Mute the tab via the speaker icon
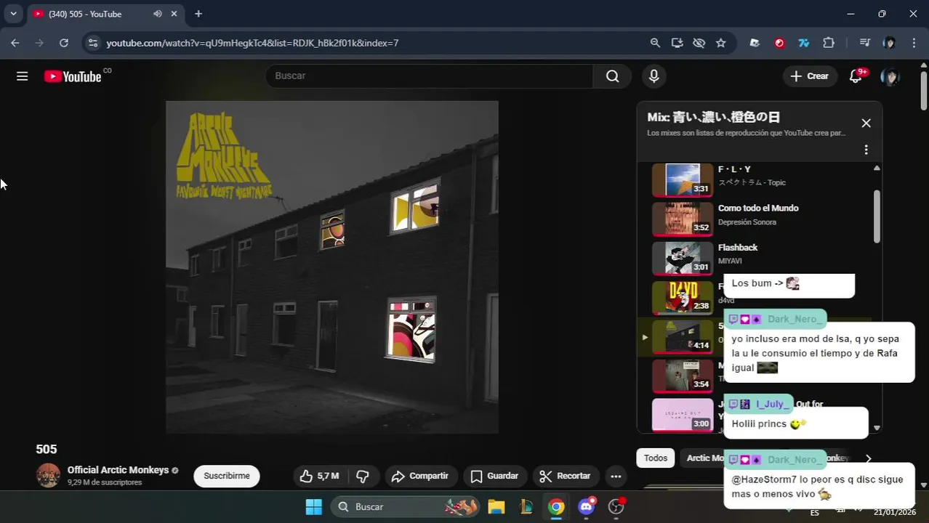The width and height of the screenshot is (929, 523). (158, 14)
